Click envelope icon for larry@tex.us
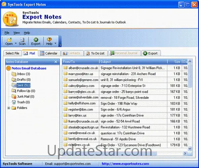The width and height of the screenshot is (199, 168). (65, 115)
